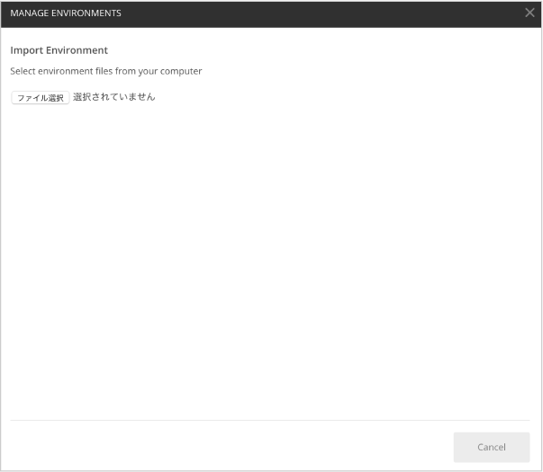Click 'Select environment files from your computer' text

point(106,71)
